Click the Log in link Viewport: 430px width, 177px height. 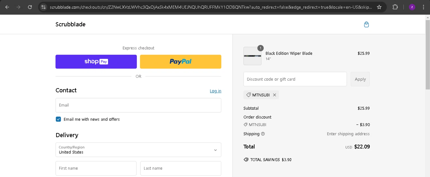click(216, 91)
